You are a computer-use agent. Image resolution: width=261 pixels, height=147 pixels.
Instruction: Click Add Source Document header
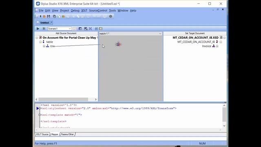pos(66,33)
